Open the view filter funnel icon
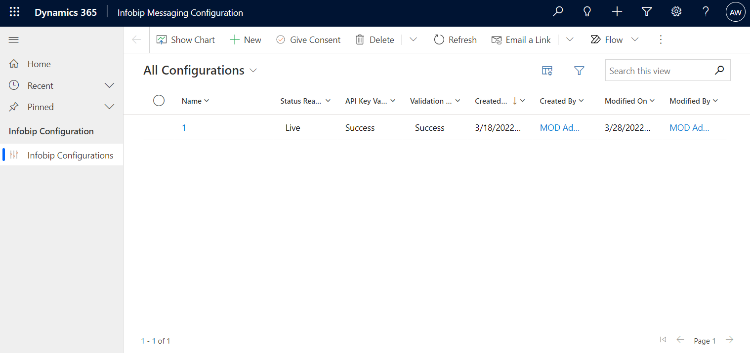 pyautogui.click(x=579, y=71)
